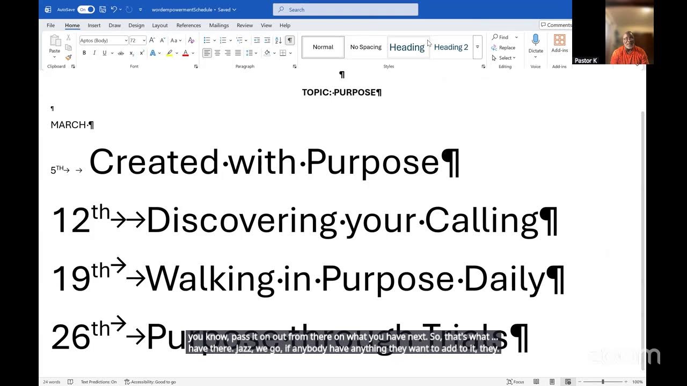The width and height of the screenshot is (687, 386).
Task: Click the Redo icon in title bar
Action: tap(129, 9)
